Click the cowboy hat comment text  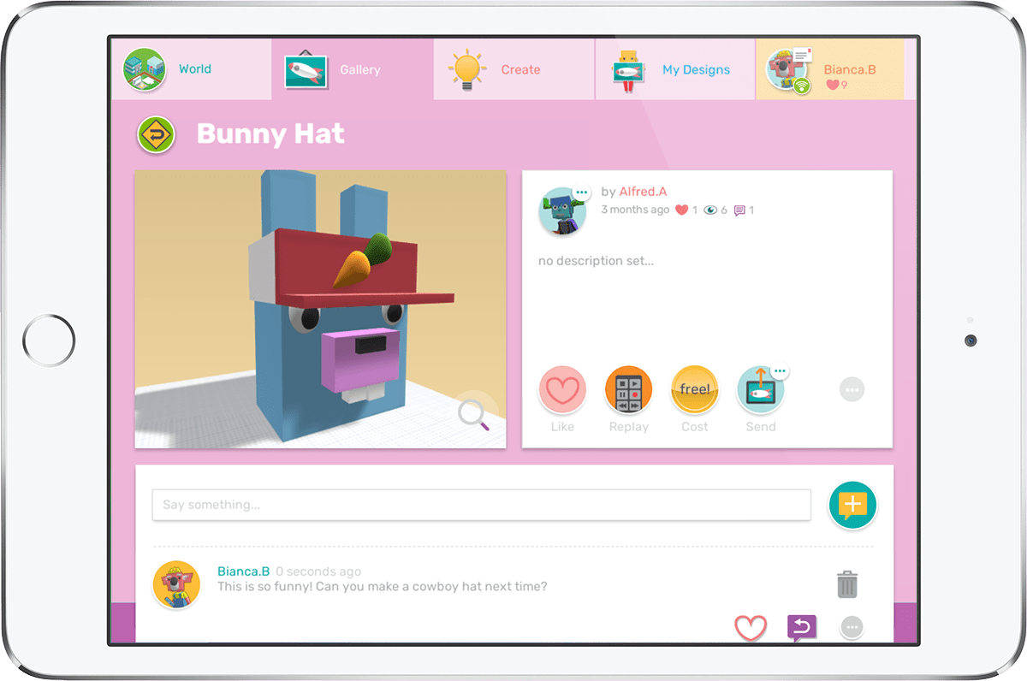(382, 587)
